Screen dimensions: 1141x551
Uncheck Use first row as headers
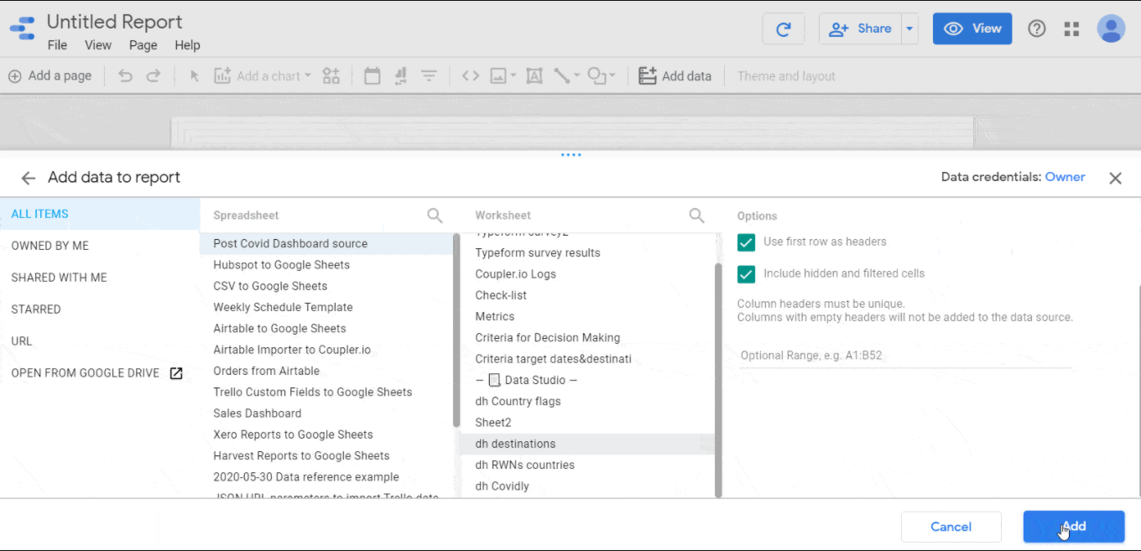click(x=746, y=242)
